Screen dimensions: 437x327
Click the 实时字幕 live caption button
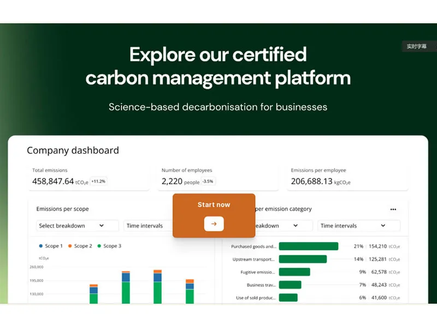click(416, 47)
